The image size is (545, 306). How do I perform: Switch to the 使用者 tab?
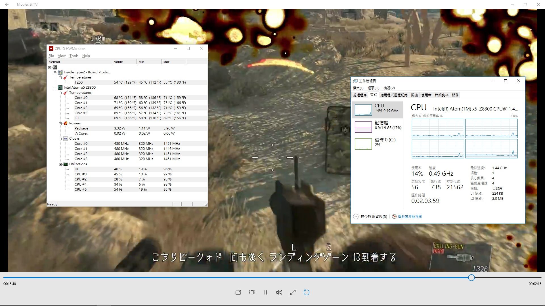tap(426, 95)
